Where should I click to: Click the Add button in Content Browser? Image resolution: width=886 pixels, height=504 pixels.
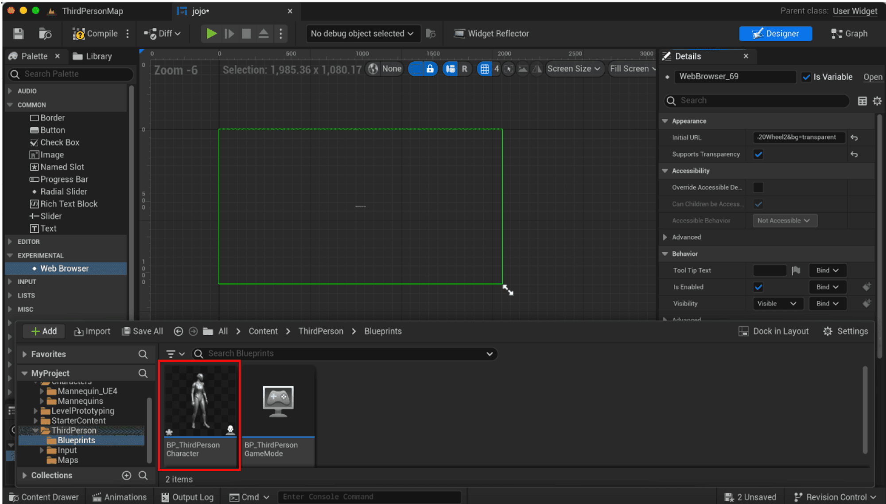point(44,332)
